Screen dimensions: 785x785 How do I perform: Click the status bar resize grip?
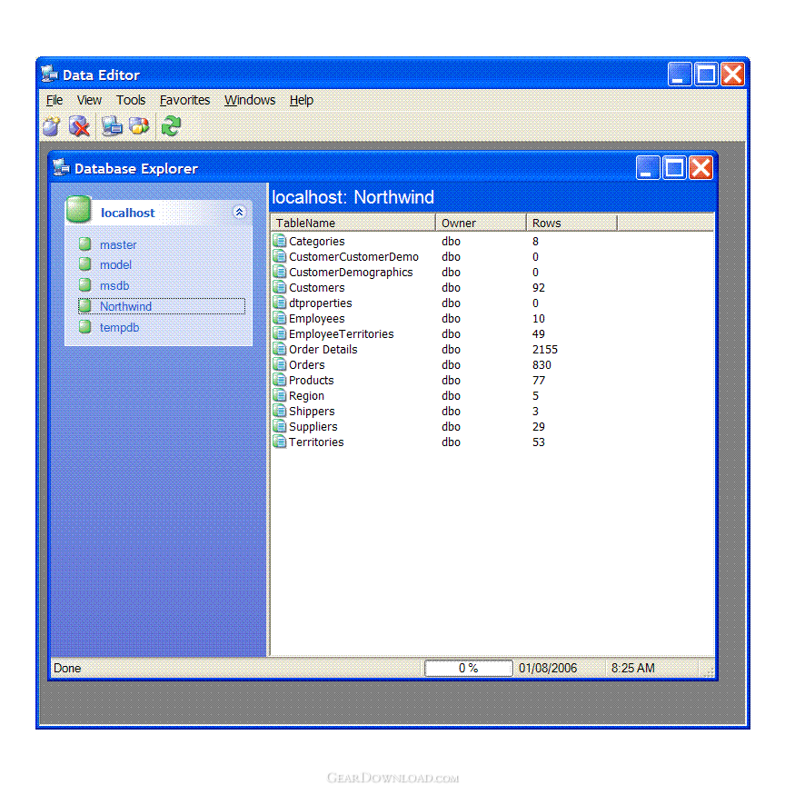coord(708,671)
